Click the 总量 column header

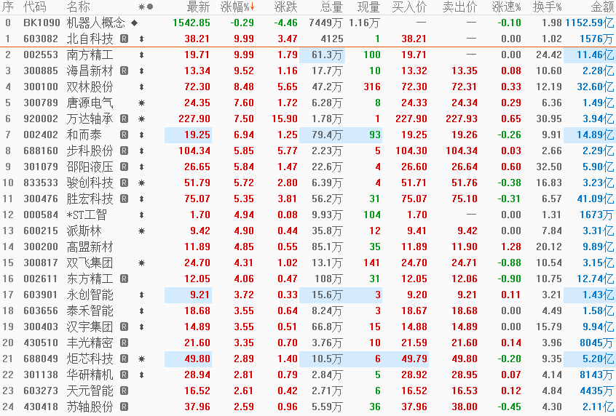click(x=331, y=7)
